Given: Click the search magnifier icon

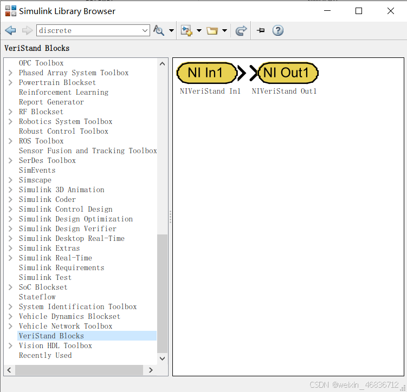Looking at the screenshot, I should (x=159, y=30).
